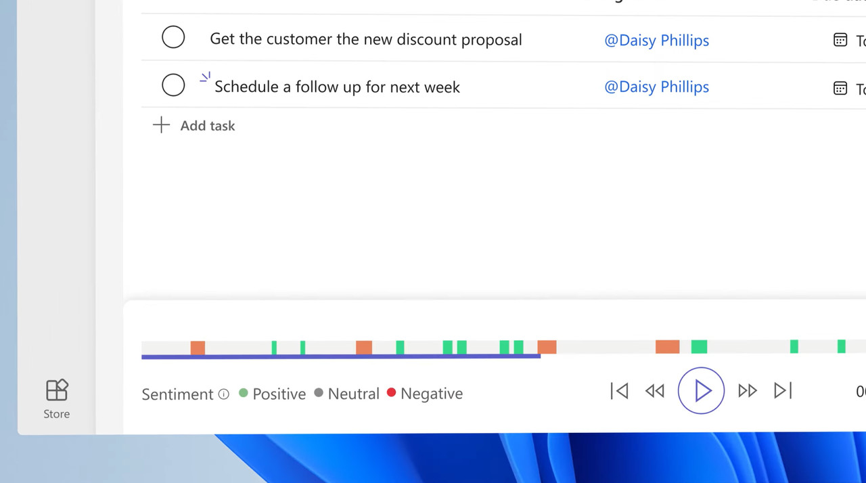Skip to previous track segment
Screen dimensions: 866x483
click(619, 390)
